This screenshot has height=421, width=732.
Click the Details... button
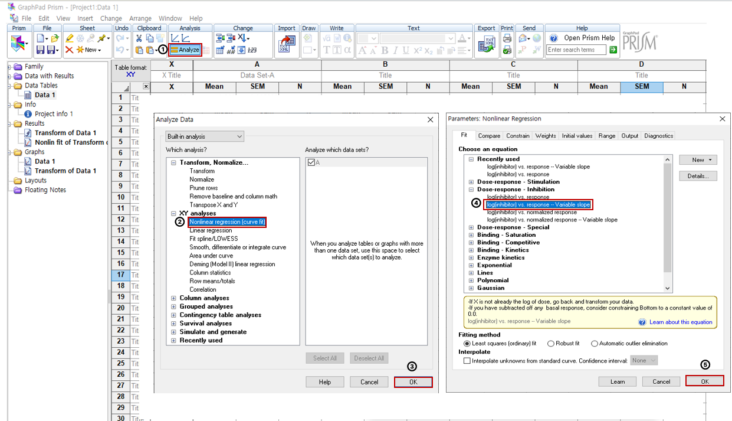pos(698,176)
